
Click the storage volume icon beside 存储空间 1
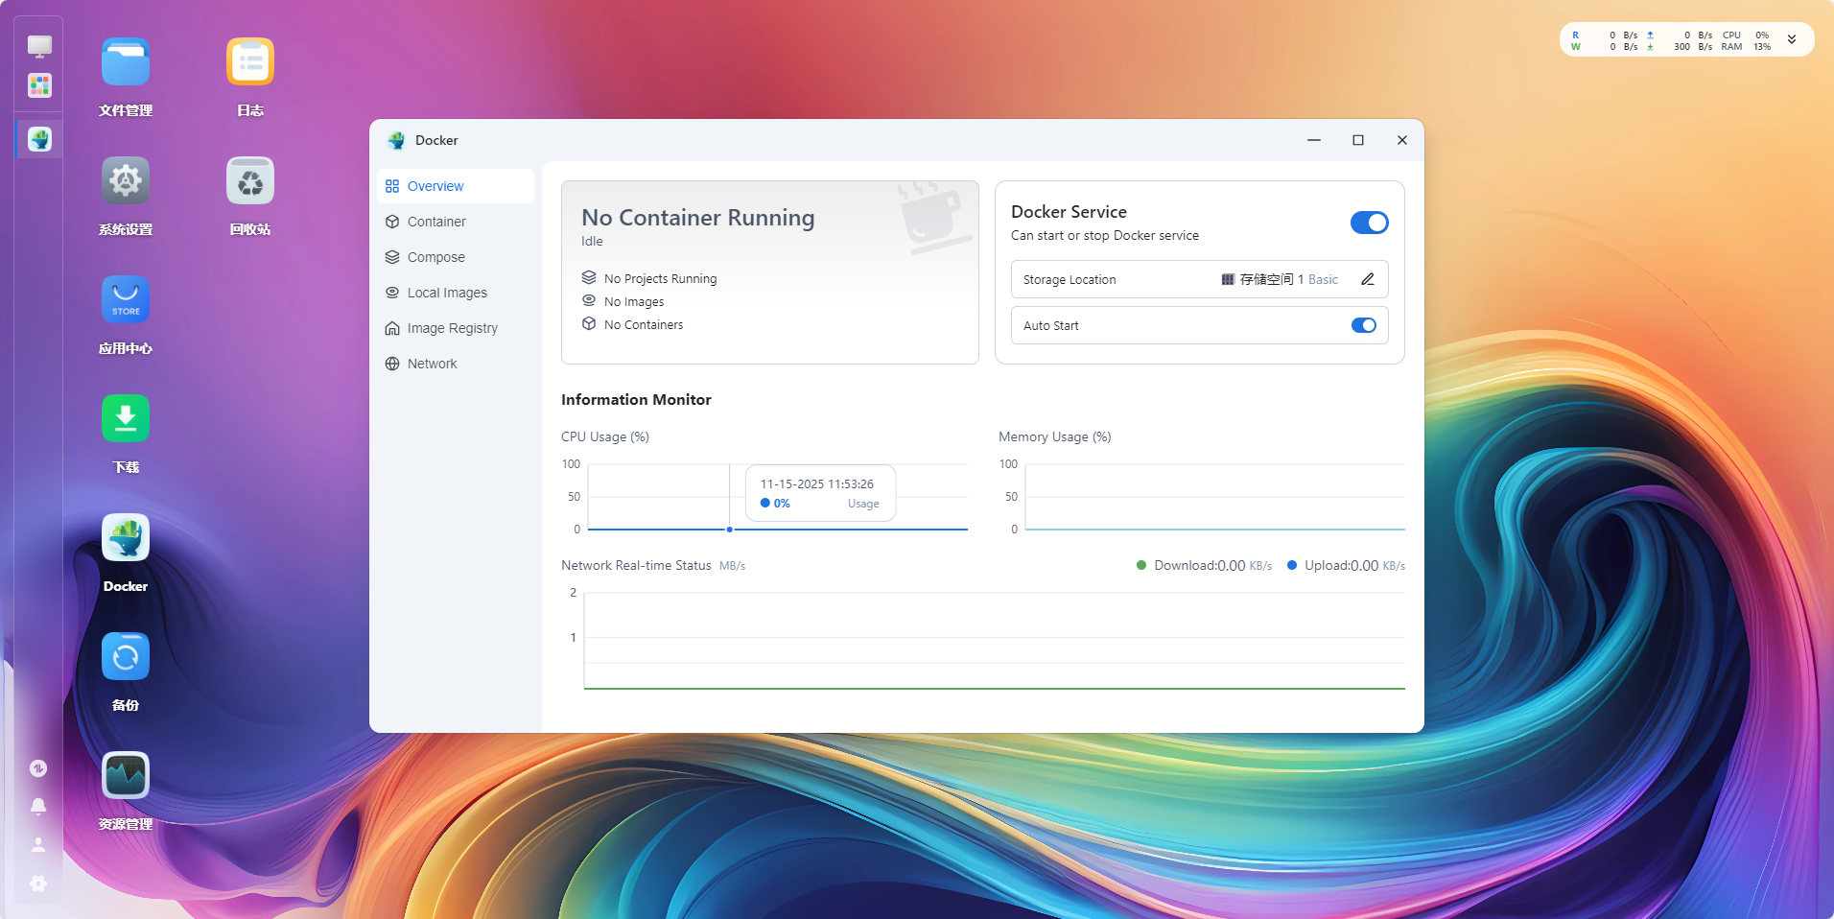1228,279
